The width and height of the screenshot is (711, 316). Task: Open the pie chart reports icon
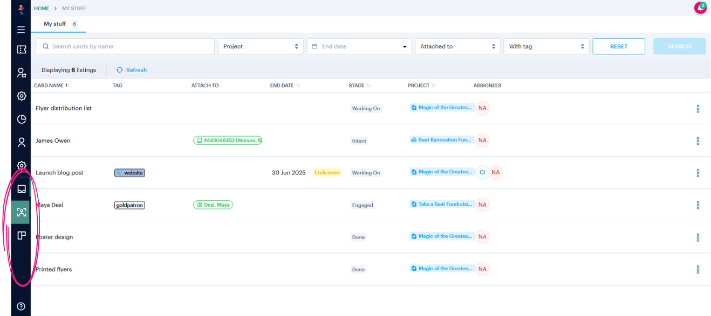pyautogui.click(x=21, y=119)
